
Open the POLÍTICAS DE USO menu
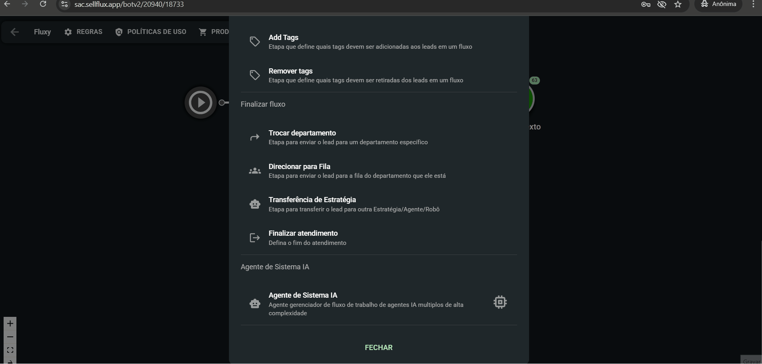click(150, 32)
